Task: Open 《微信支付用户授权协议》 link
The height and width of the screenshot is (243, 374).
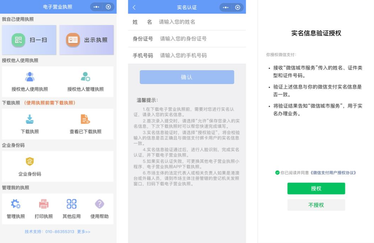Action: coord(333,172)
